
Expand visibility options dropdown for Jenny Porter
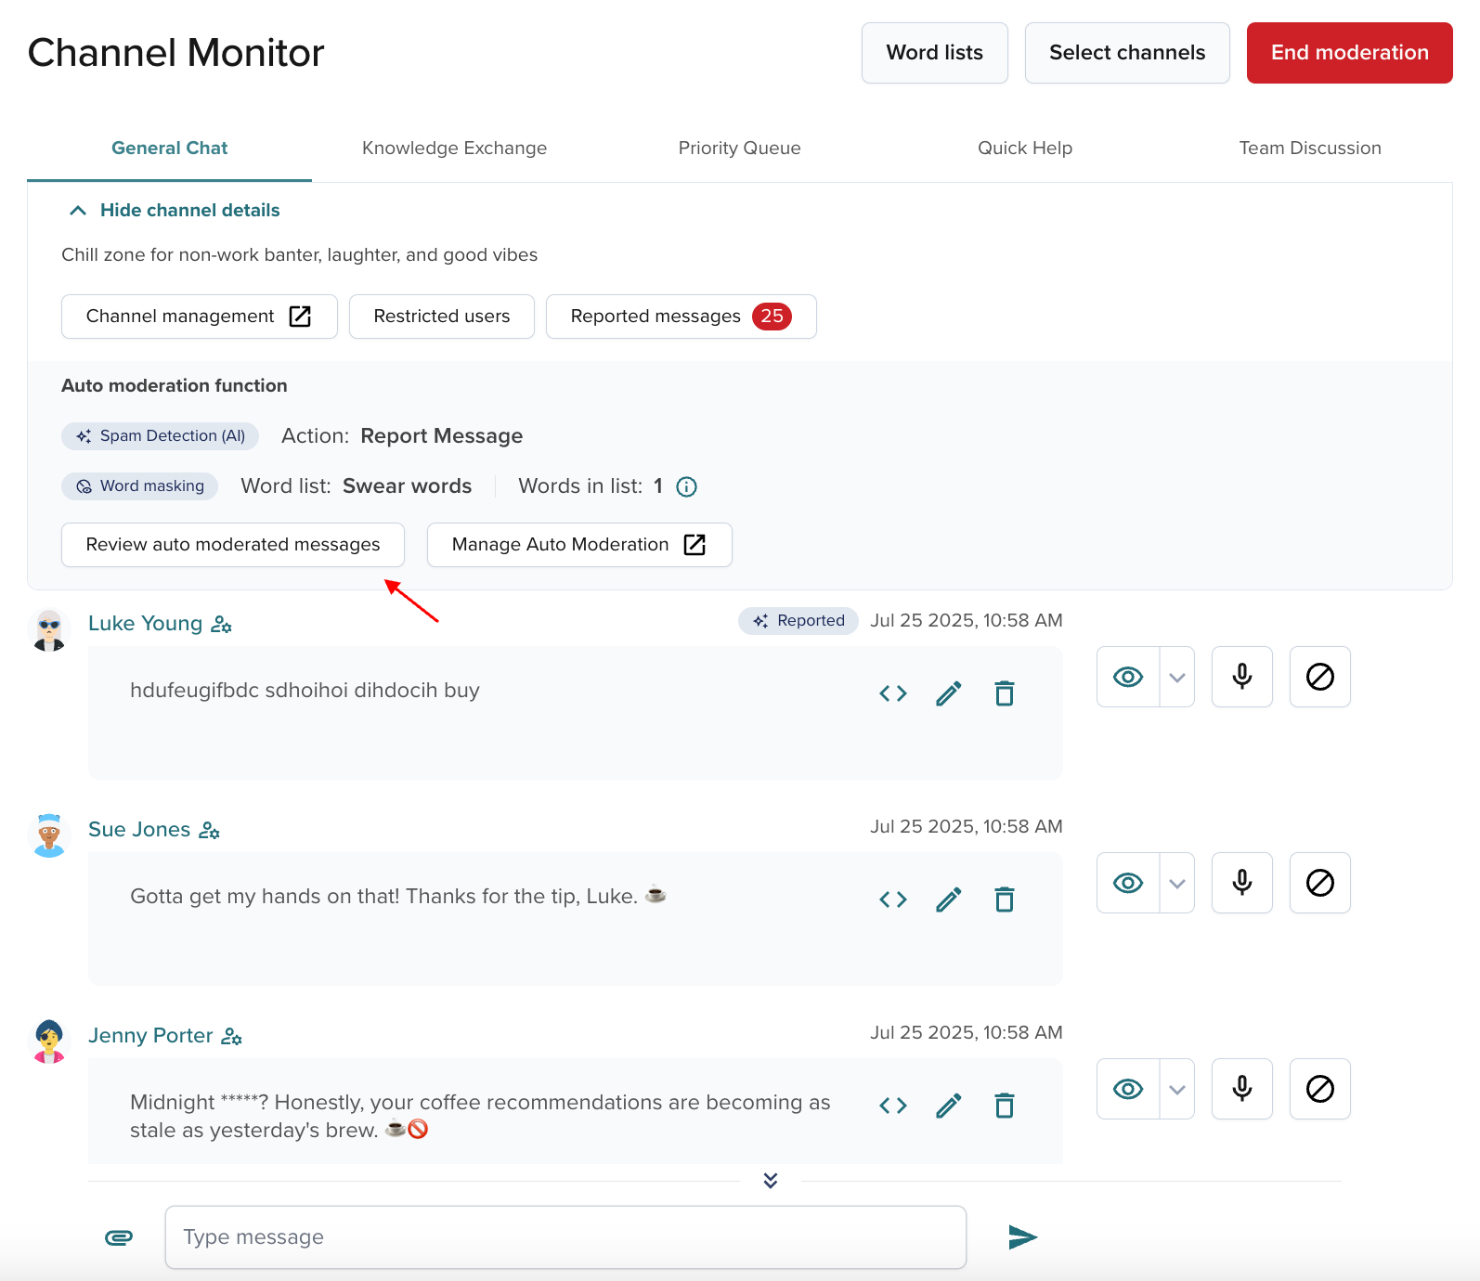click(1176, 1089)
